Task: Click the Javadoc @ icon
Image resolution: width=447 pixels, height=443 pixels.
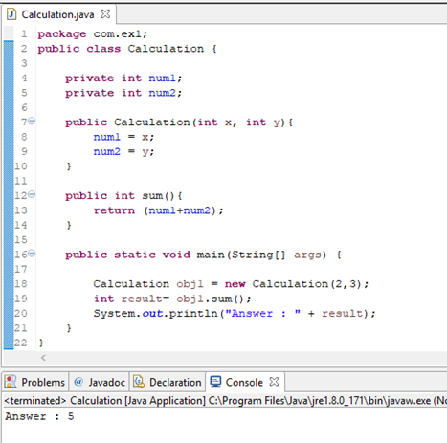Action: pos(78,382)
